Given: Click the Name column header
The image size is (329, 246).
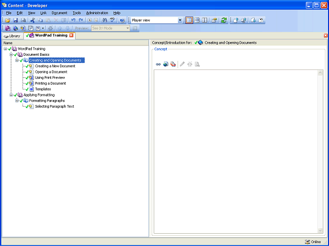Looking at the screenshot, I should [x=76, y=43].
